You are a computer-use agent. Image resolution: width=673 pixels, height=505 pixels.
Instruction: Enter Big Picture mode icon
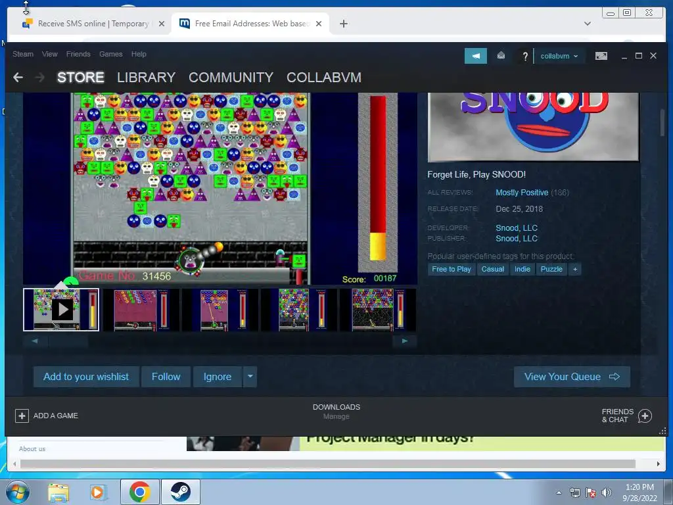[601, 56]
